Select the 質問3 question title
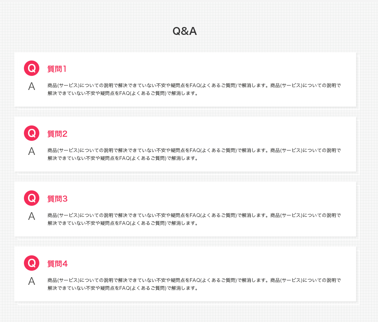This screenshot has width=378, height=322. (x=57, y=199)
